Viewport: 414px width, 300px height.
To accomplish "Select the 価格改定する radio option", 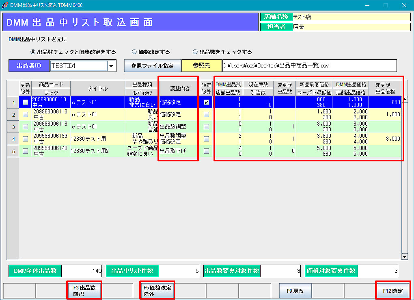I will (x=134, y=52).
